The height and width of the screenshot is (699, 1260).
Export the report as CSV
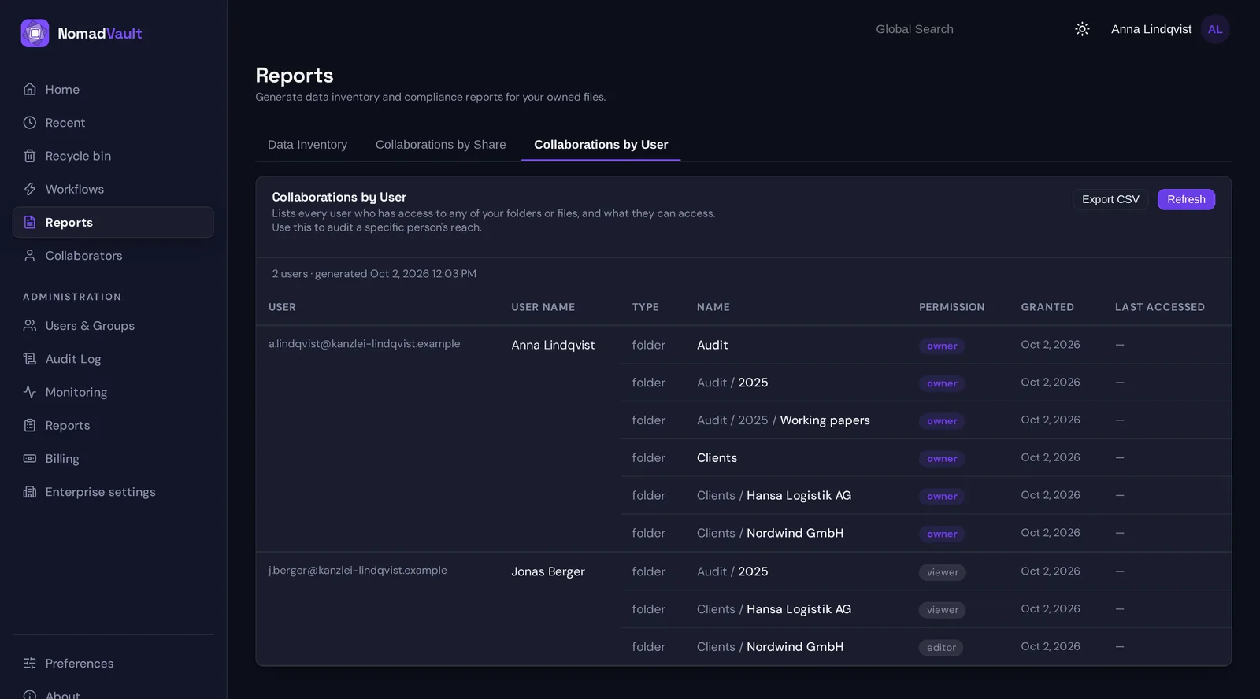point(1110,199)
